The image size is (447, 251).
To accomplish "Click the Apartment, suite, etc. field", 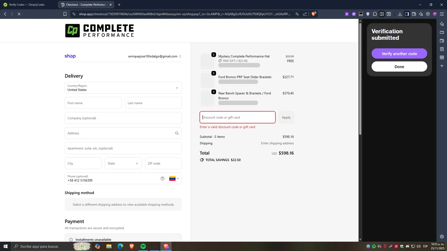I will (123, 148).
